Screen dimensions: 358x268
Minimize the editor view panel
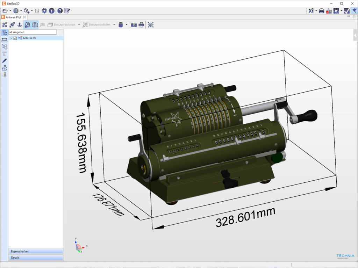(349, 16)
